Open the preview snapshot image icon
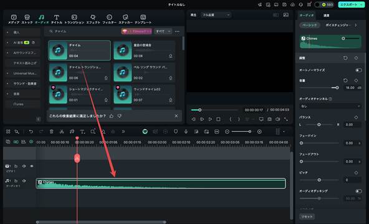369x224 pixels. click(x=286, y=15)
